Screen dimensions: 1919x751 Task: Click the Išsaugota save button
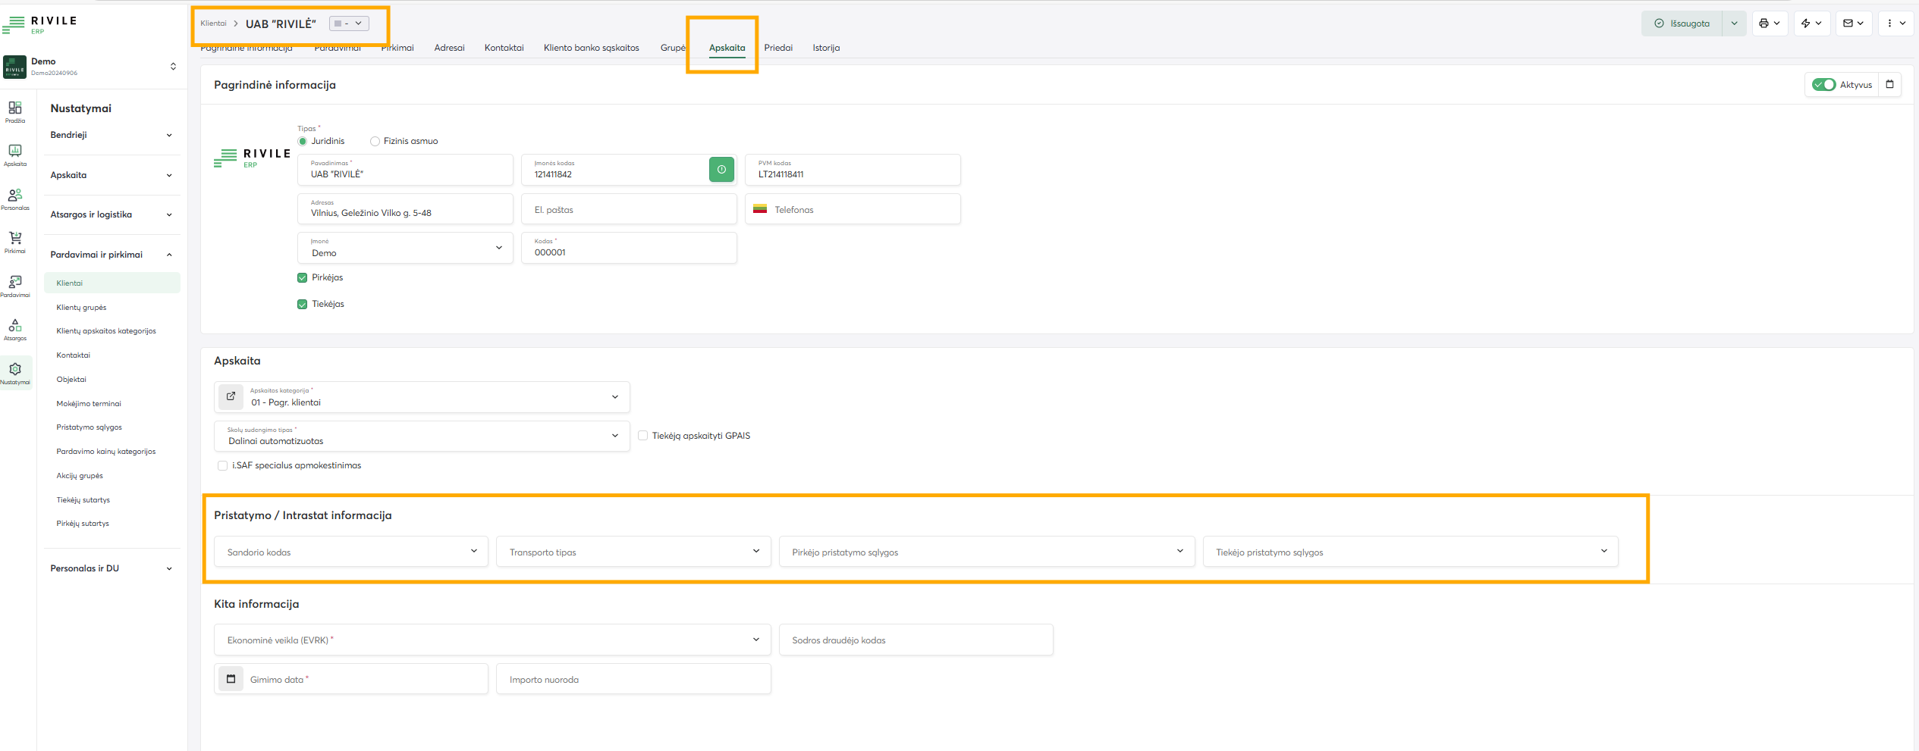pos(1682,23)
